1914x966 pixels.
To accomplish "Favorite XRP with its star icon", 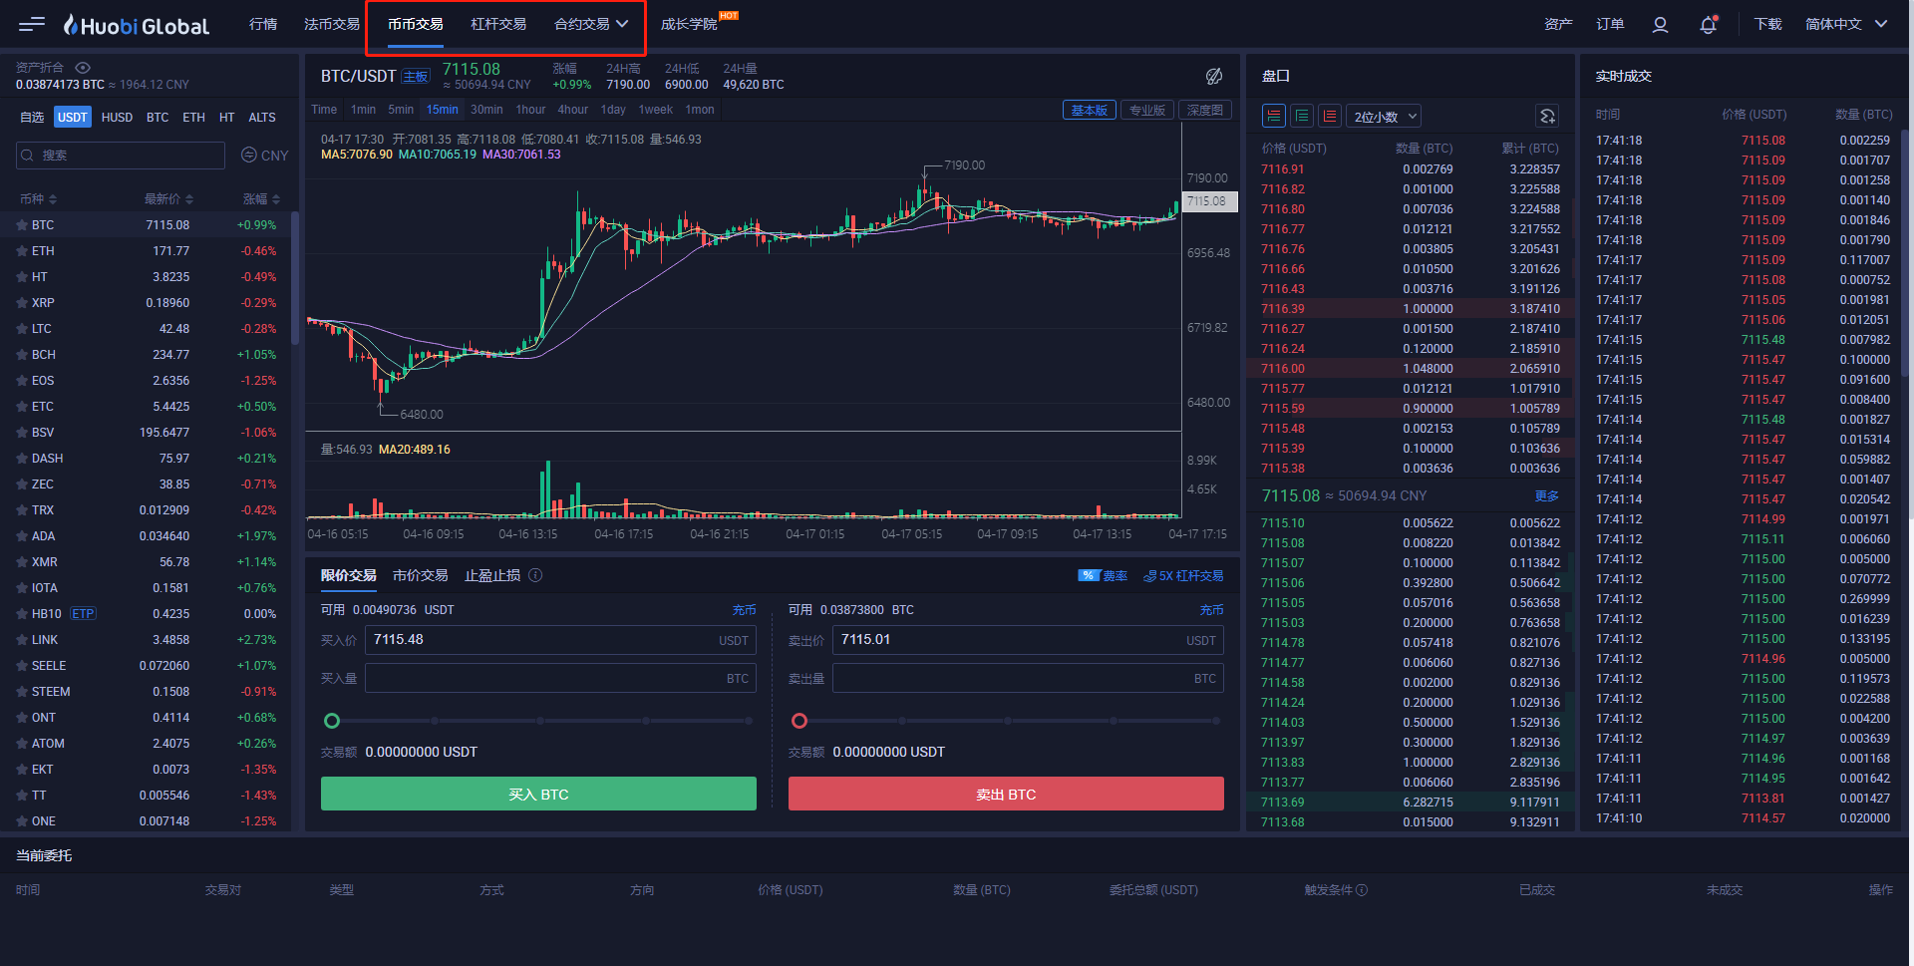I will point(22,303).
